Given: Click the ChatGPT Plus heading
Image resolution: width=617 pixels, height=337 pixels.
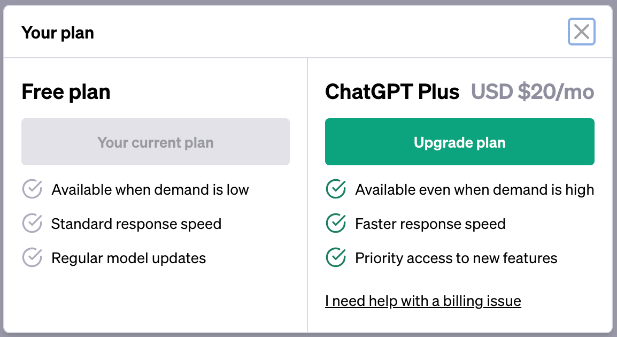Looking at the screenshot, I should point(392,92).
